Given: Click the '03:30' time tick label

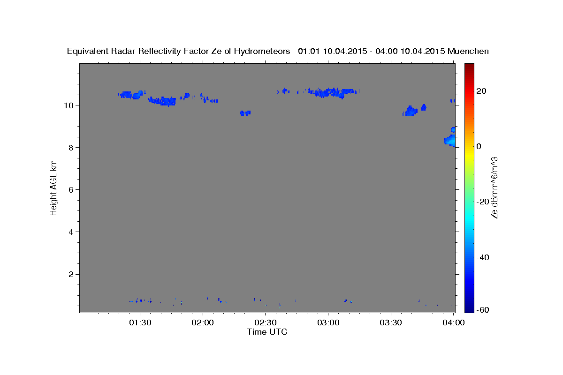Looking at the screenshot, I should click(x=391, y=323).
